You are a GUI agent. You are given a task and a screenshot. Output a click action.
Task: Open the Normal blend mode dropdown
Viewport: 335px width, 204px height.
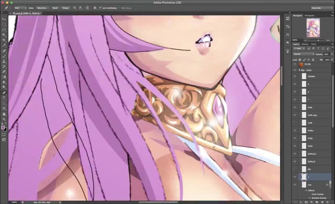click(303, 54)
